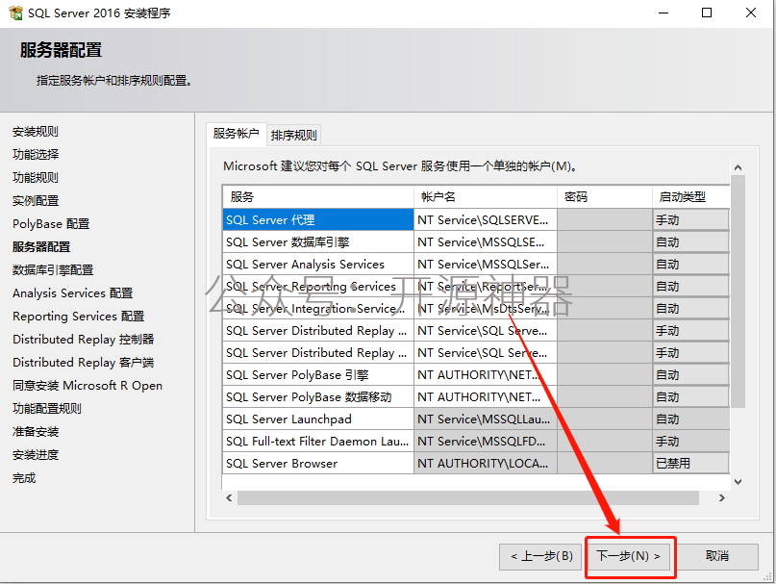The image size is (776, 584).
Task: Click horizontal scrollbar left arrow
Action: click(230, 497)
